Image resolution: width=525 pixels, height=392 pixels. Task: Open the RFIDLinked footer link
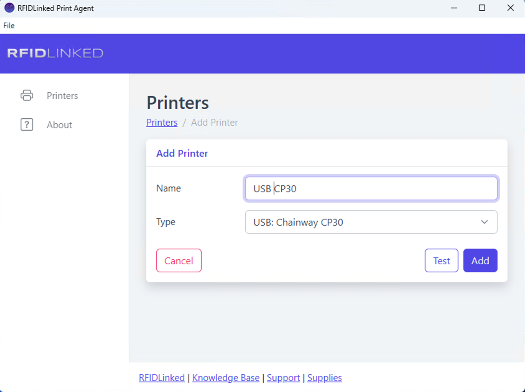[162, 378]
